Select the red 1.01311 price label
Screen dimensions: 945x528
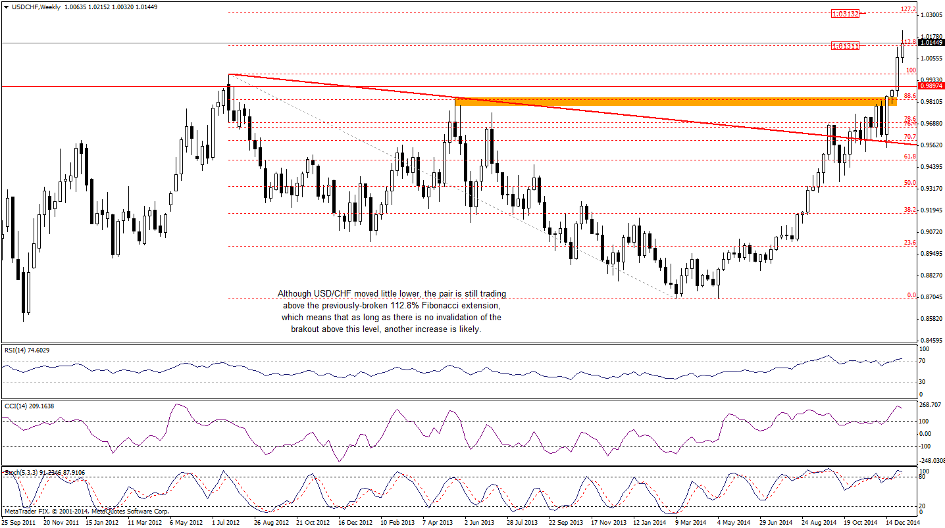click(x=845, y=46)
